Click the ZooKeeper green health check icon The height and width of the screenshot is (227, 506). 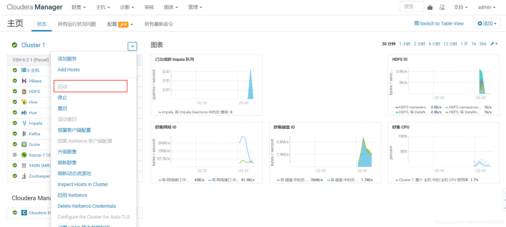(x=15, y=176)
